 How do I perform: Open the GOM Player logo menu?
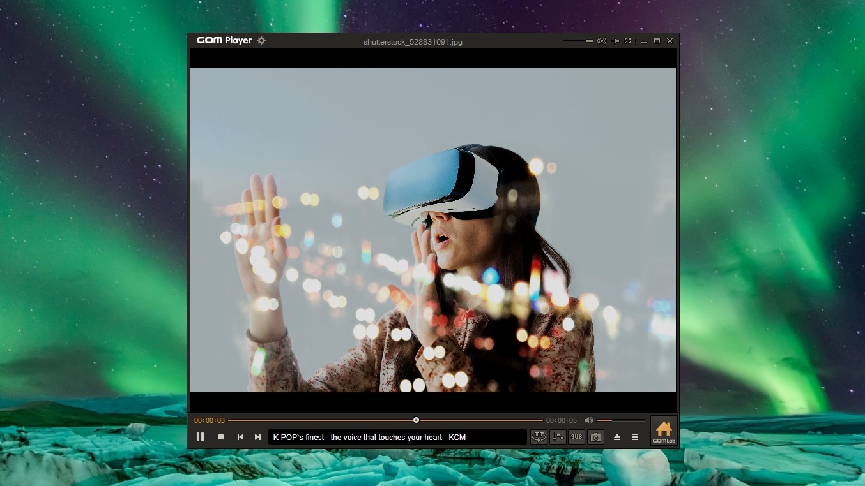[x=224, y=40]
